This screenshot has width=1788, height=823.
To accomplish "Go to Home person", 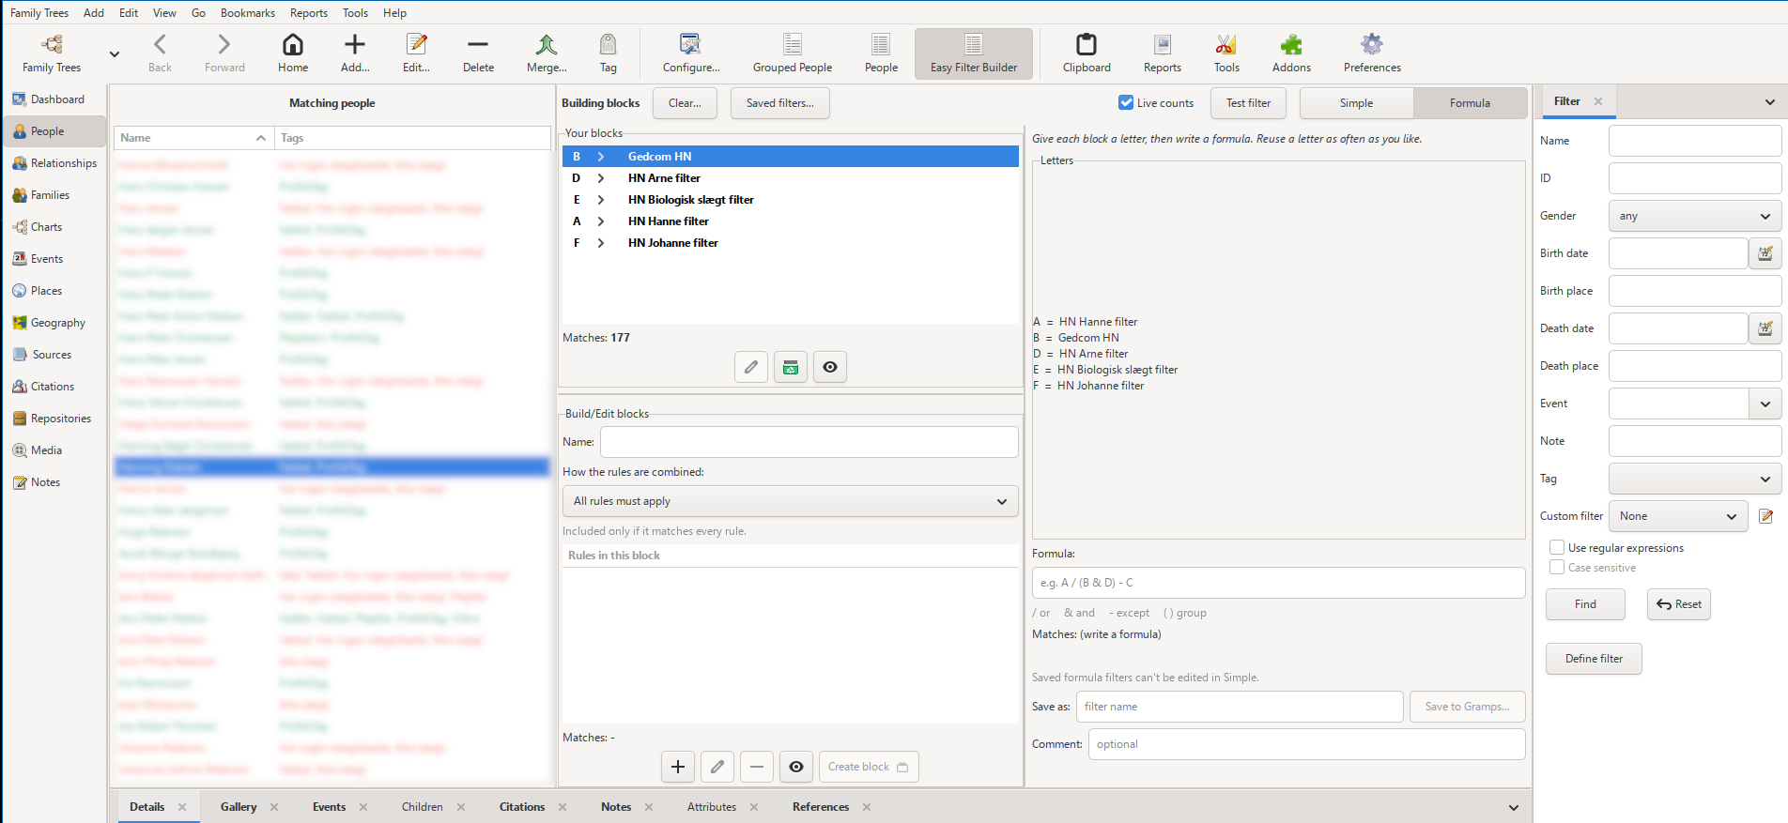I will [293, 53].
